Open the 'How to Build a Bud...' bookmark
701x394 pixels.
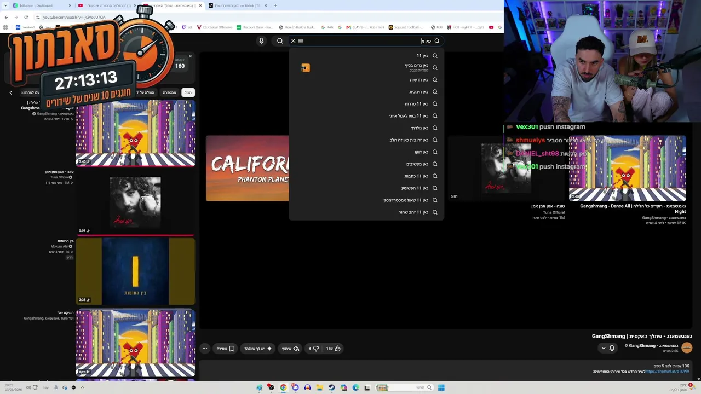pos(297,27)
